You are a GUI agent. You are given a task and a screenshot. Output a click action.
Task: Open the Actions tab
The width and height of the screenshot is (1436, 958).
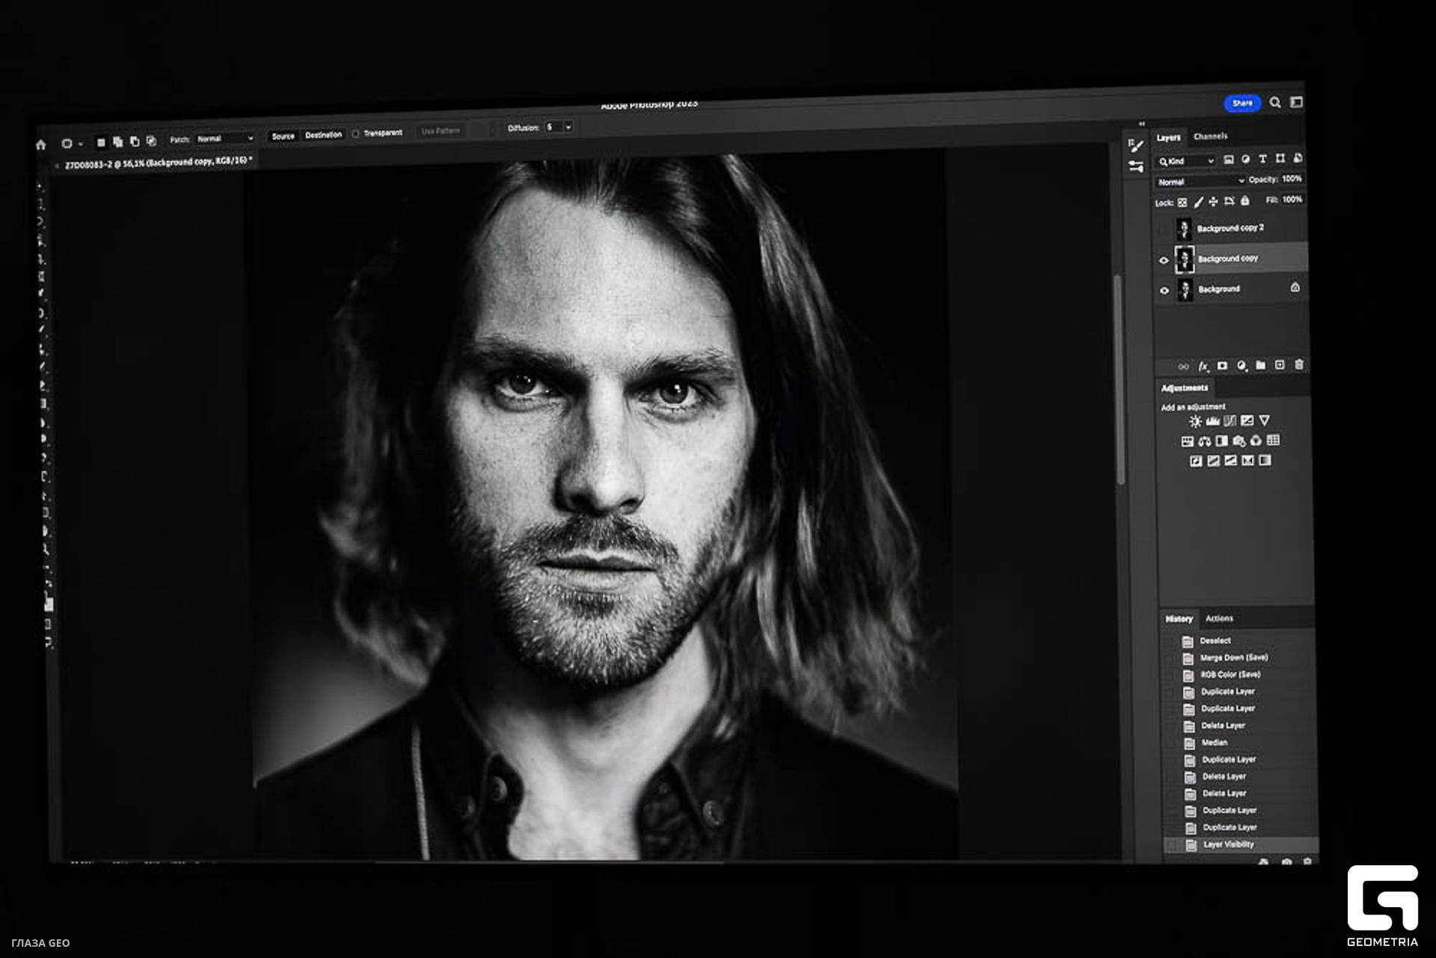click(1219, 618)
